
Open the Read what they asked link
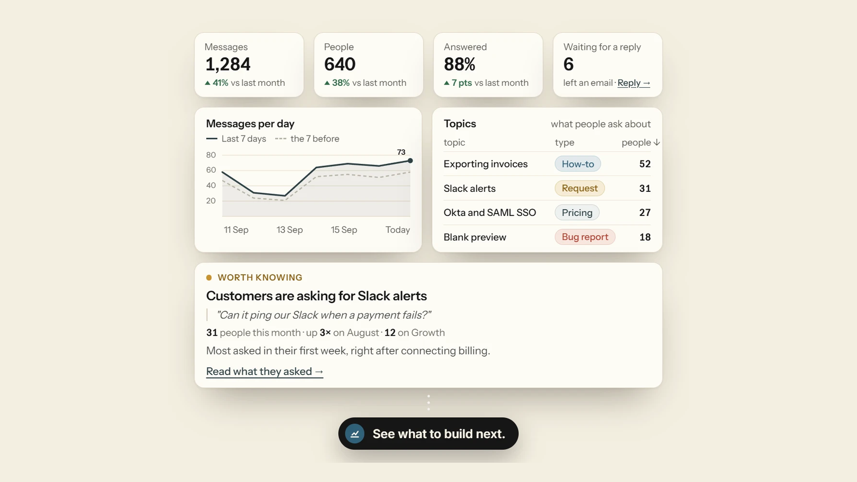click(x=265, y=372)
